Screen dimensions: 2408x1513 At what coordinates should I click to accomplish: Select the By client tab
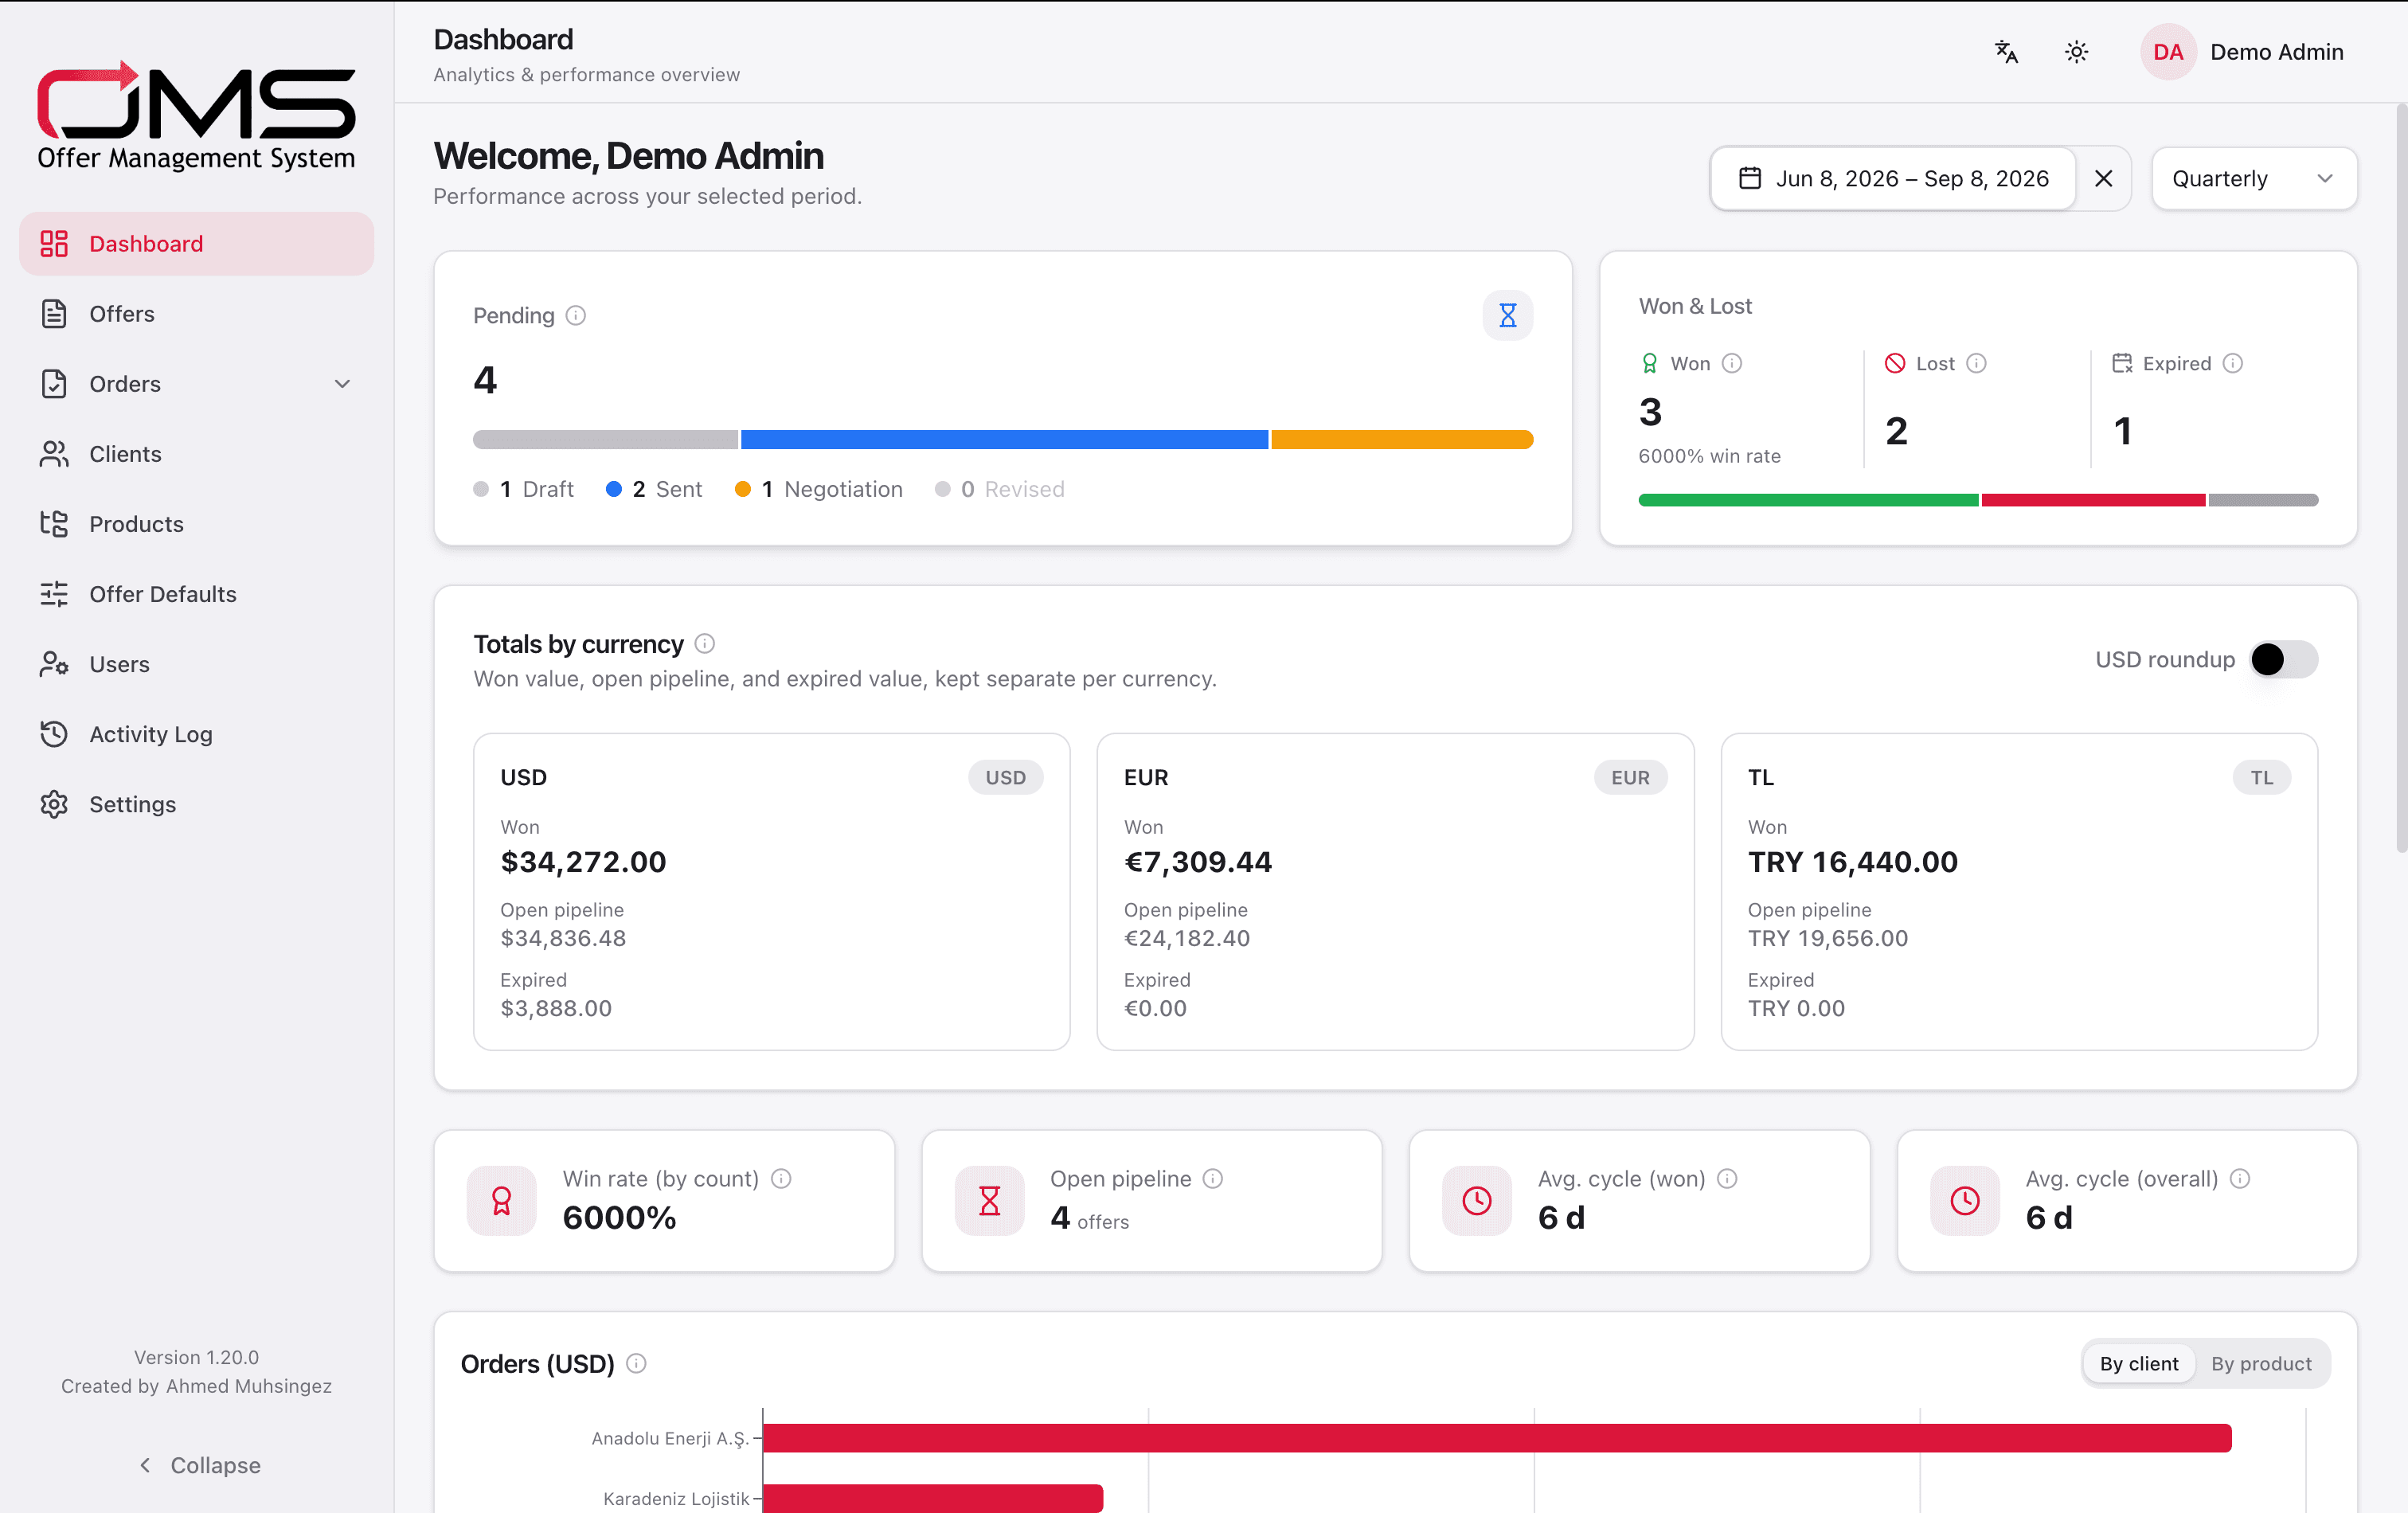[x=2139, y=1363]
